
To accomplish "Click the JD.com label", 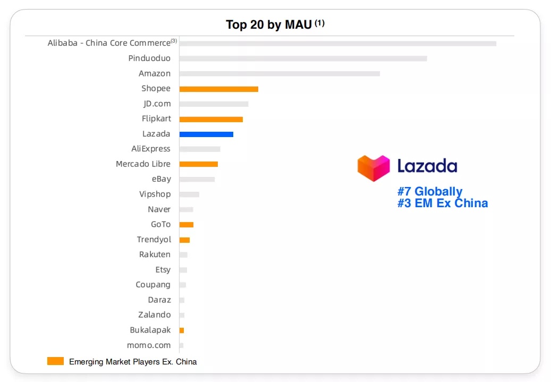I will click(x=157, y=104).
